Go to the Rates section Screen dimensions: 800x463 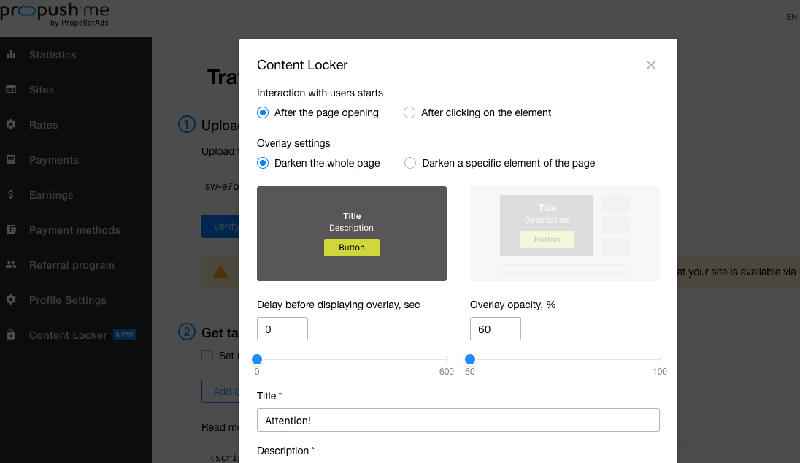coord(43,125)
